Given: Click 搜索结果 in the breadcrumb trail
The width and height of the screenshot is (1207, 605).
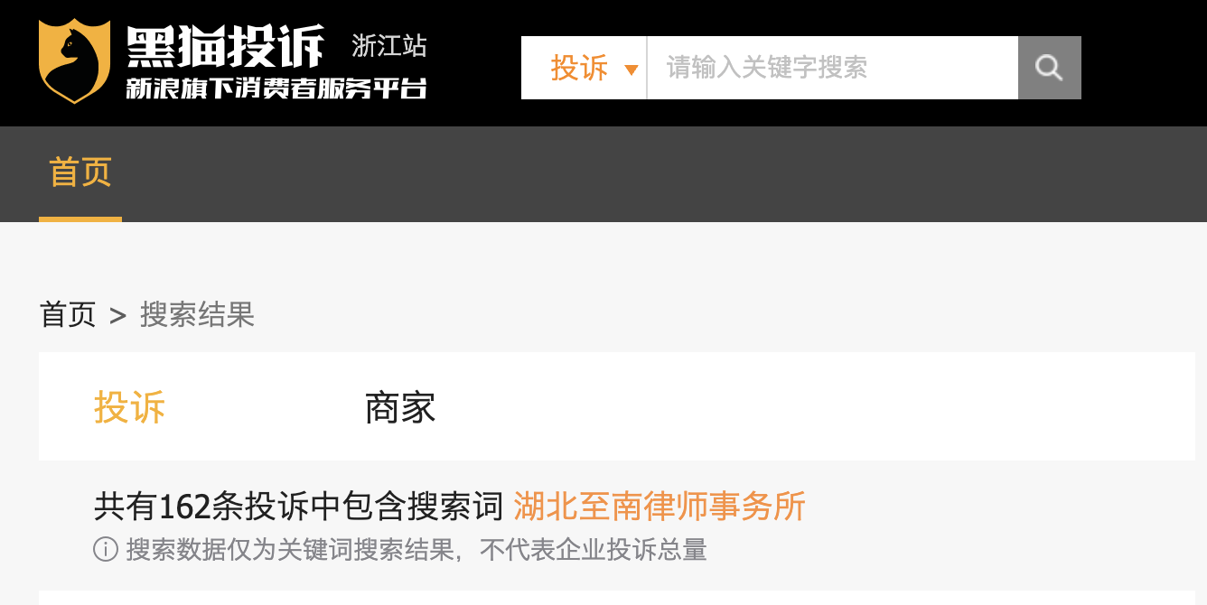Looking at the screenshot, I should click(x=198, y=315).
